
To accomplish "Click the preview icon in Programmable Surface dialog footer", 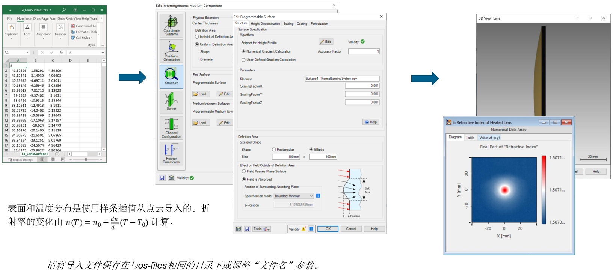I will pos(238,229).
